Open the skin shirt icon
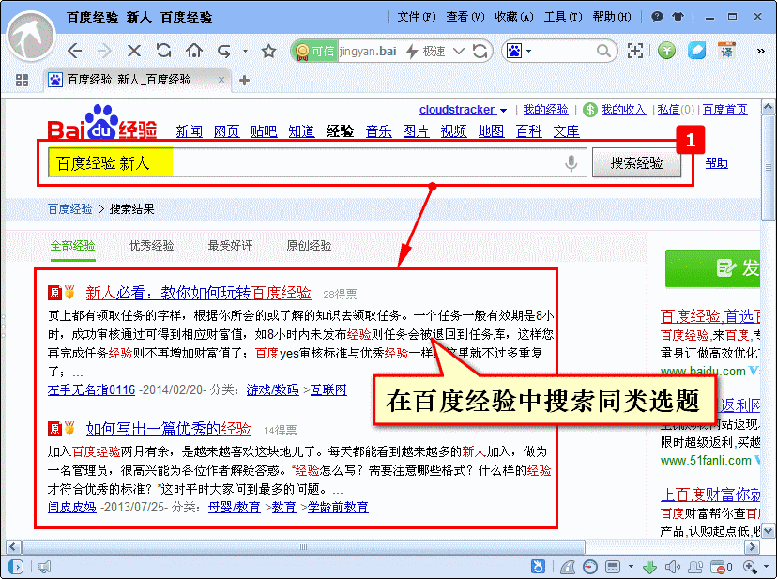777x579 pixels. point(678,17)
